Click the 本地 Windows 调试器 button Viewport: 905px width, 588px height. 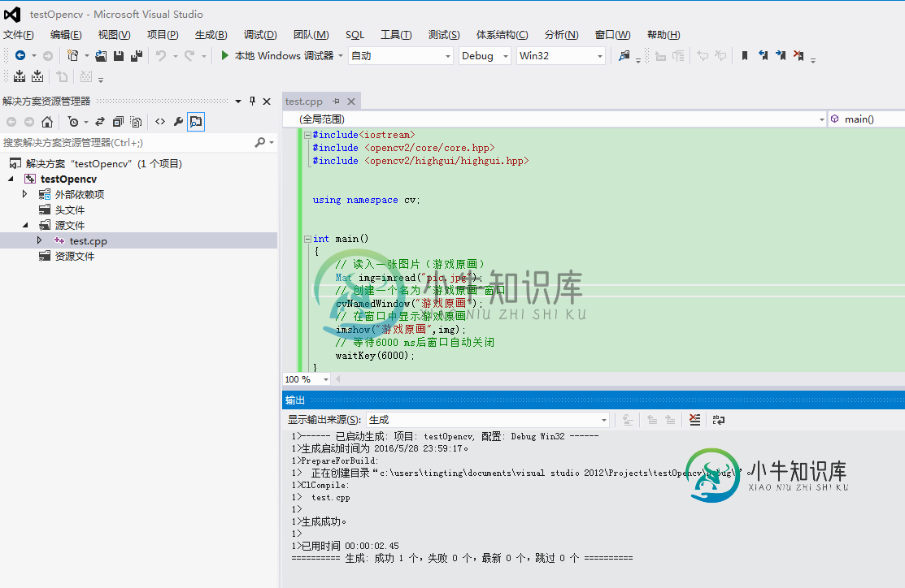click(277, 55)
